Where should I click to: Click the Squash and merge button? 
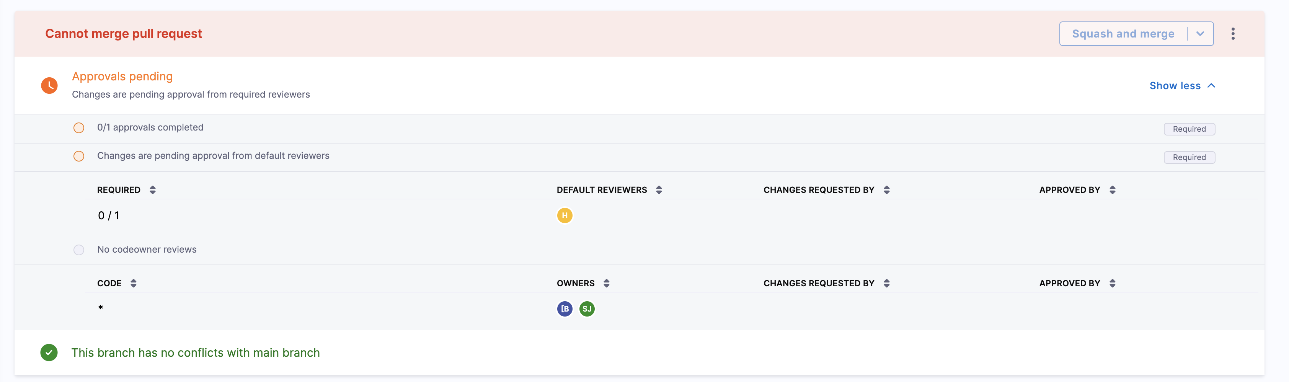1123,34
